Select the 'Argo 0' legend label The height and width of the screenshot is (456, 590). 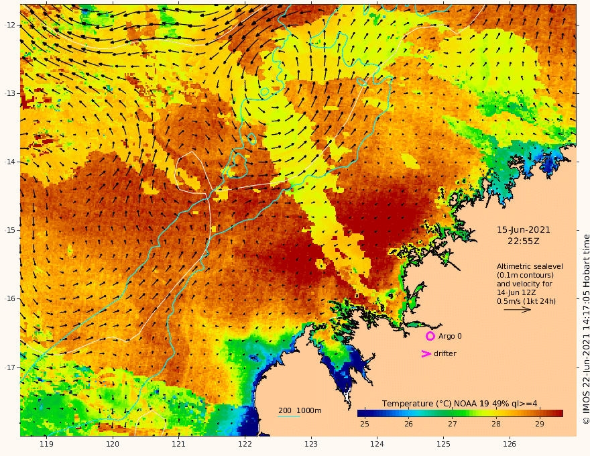click(450, 336)
